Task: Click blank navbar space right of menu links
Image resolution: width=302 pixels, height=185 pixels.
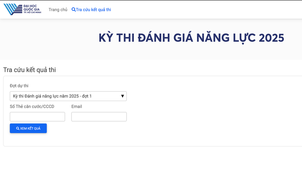Action: coord(201,10)
